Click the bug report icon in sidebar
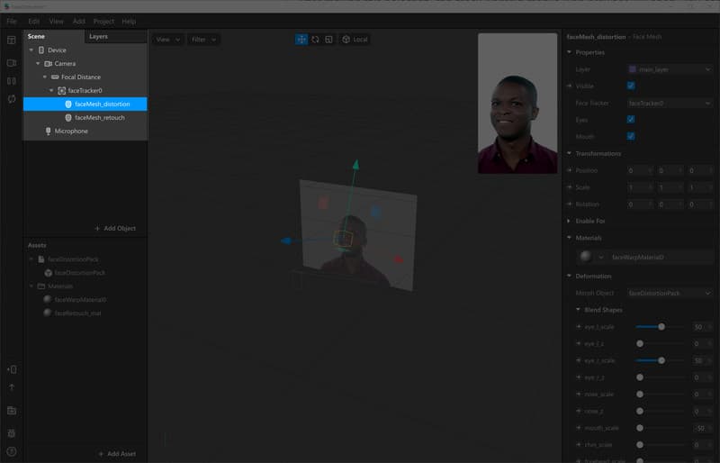Screen dimensions: 720x463 [x=12, y=433]
